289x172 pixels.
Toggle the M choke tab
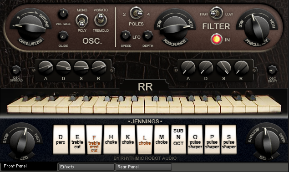click(162, 139)
